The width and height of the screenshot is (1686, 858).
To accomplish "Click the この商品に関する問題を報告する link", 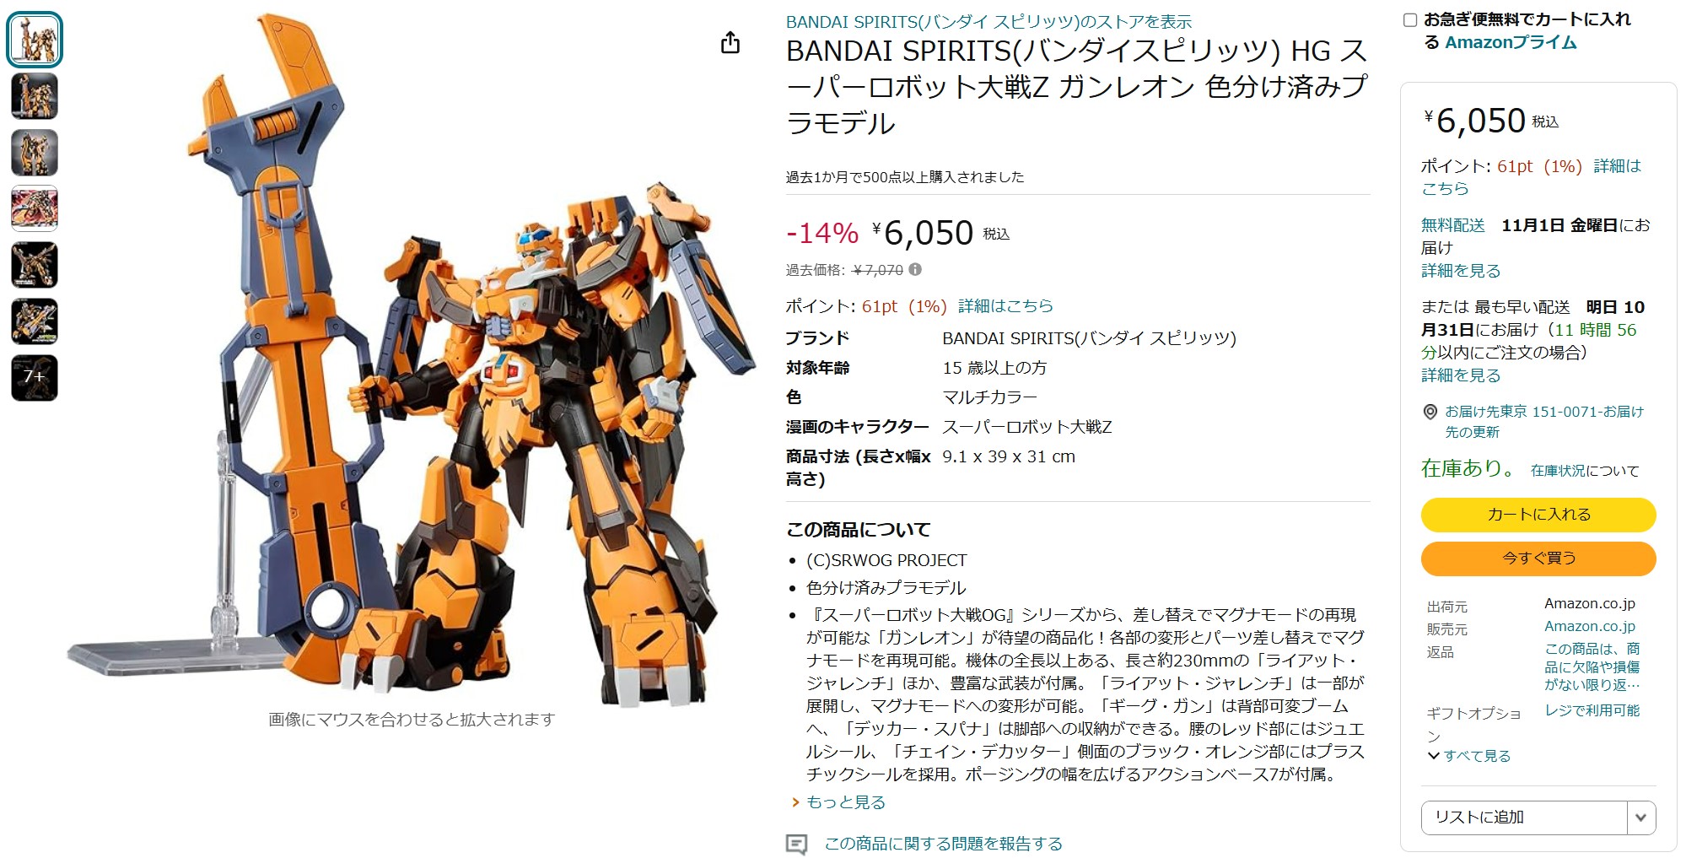I will click(x=943, y=844).
